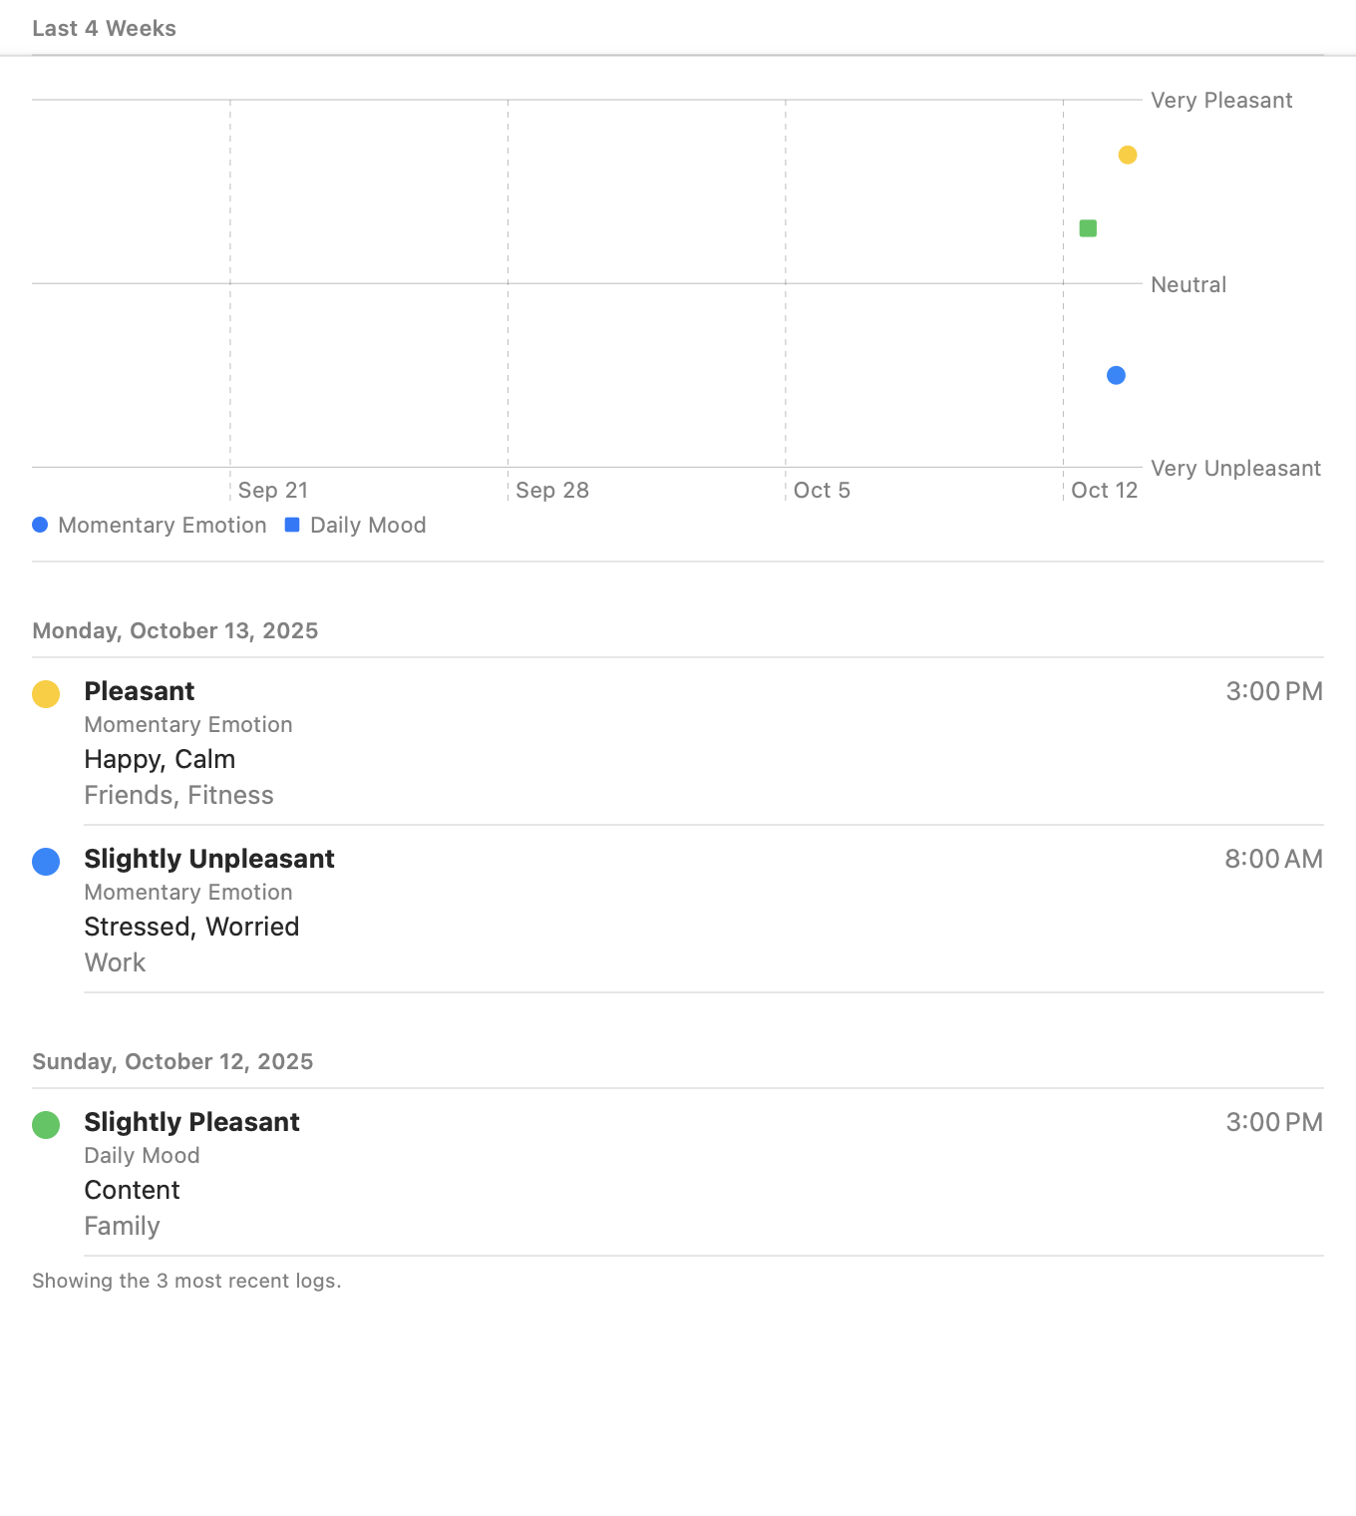The height and width of the screenshot is (1516, 1356).
Task: Click the Stressed, Worried emotions text
Action: point(191,927)
